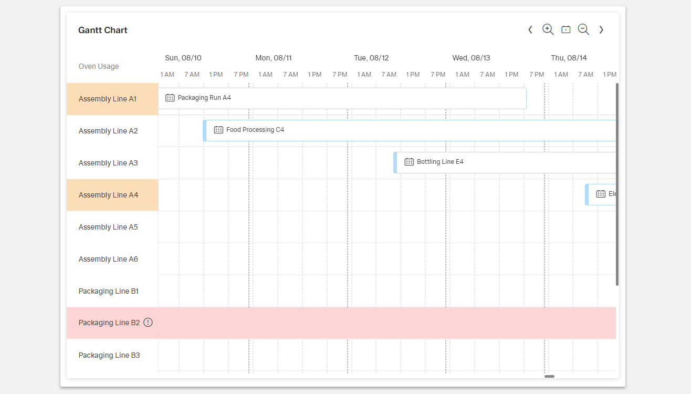This screenshot has height=394, width=691.
Task: Navigate the timeline backward with the left chevron
Action: [530, 29]
